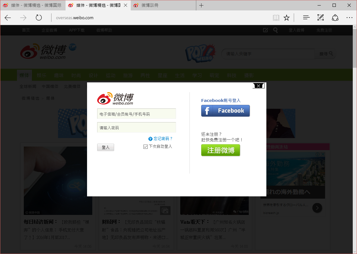Open 星座 category tab

point(163,75)
